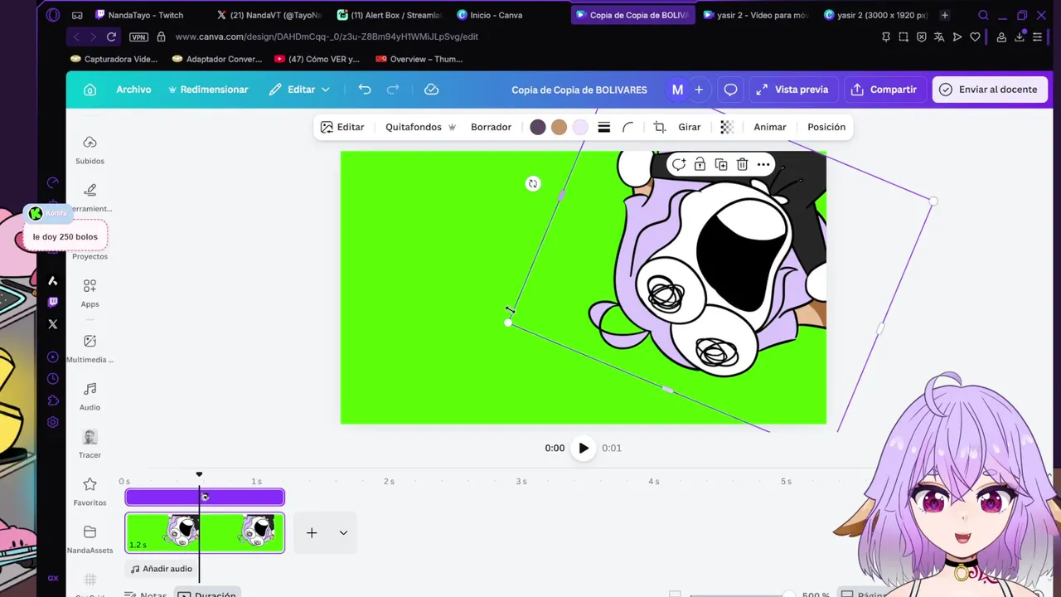Viewport: 1061px width, 597px height.
Task: Switch to NandaVT X tab
Action: pyautogui.click(x=269, y=15)
